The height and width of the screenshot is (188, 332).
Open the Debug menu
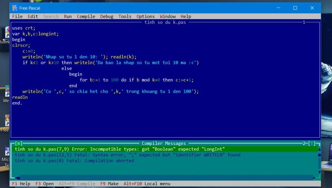(107, 17)
